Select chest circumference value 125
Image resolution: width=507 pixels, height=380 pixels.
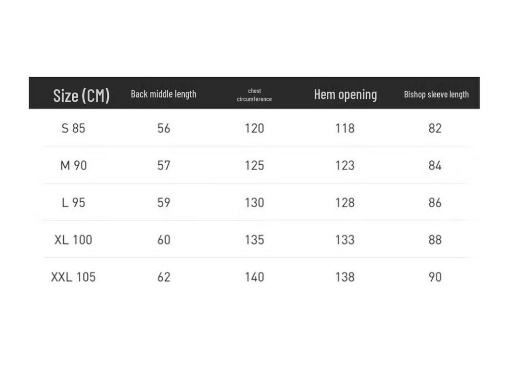pos(254,165)
